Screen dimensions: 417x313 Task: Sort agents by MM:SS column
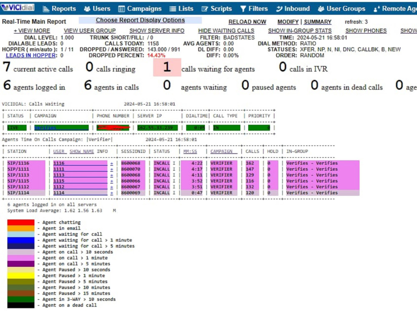[190, 151]
